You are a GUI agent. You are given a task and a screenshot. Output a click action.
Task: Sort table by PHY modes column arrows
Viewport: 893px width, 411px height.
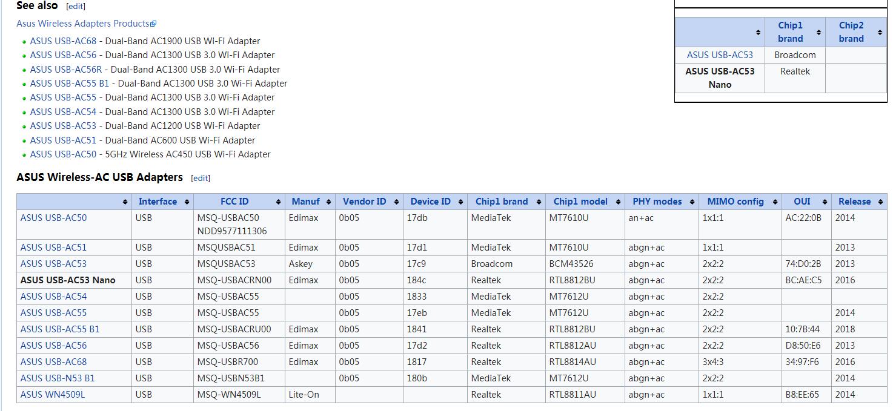click(x=692, y=202)
